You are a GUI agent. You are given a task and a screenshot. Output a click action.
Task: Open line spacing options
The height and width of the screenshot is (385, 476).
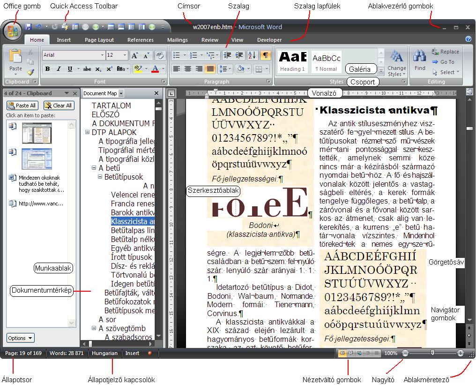(225, 69)
